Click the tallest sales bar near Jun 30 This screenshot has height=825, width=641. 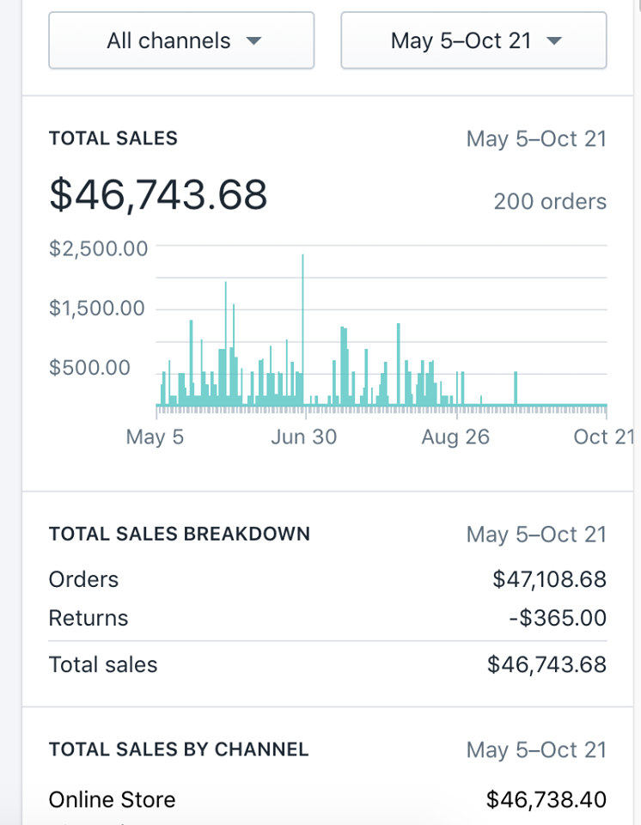302,327
